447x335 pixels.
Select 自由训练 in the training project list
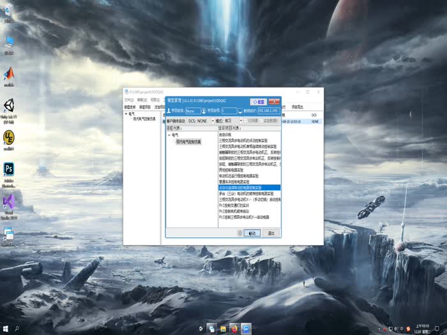225,135
